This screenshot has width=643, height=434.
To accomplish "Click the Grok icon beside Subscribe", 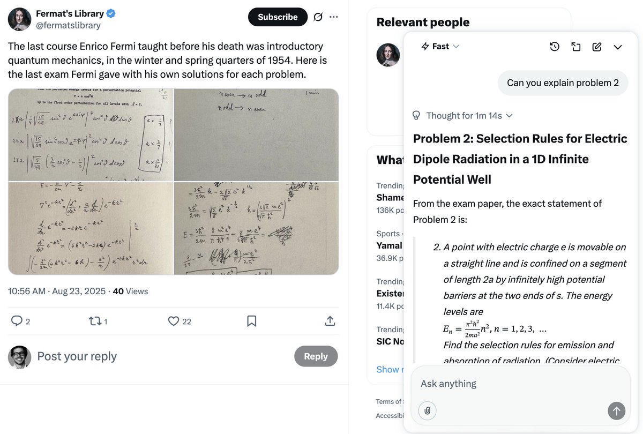I will [x=318, y=17].
